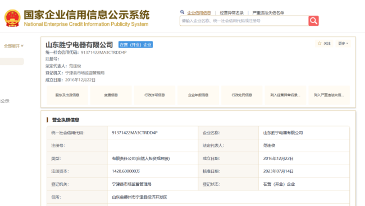
Task: Open the 企业年报信息 section
Action: [198, 95]
